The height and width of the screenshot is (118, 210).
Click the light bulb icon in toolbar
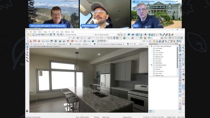pos(157,35)
